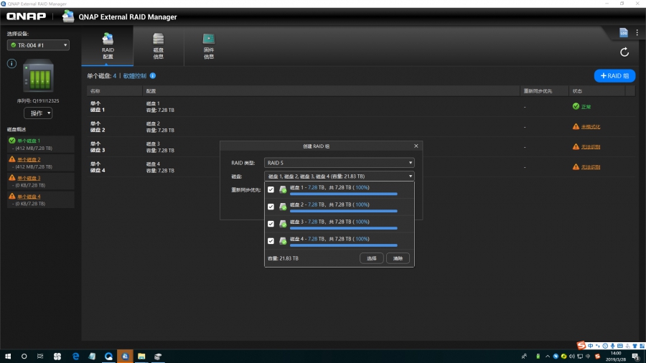Uncheck the 磁盘 1 checkbox
Image resolution: width=646 pixels, height=363 pixels.
pos(271,189)
